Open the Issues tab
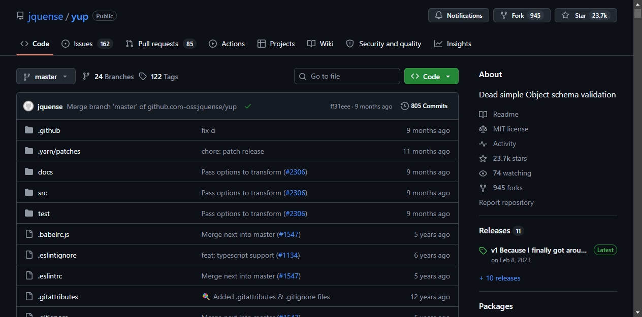 coord(87,44)
